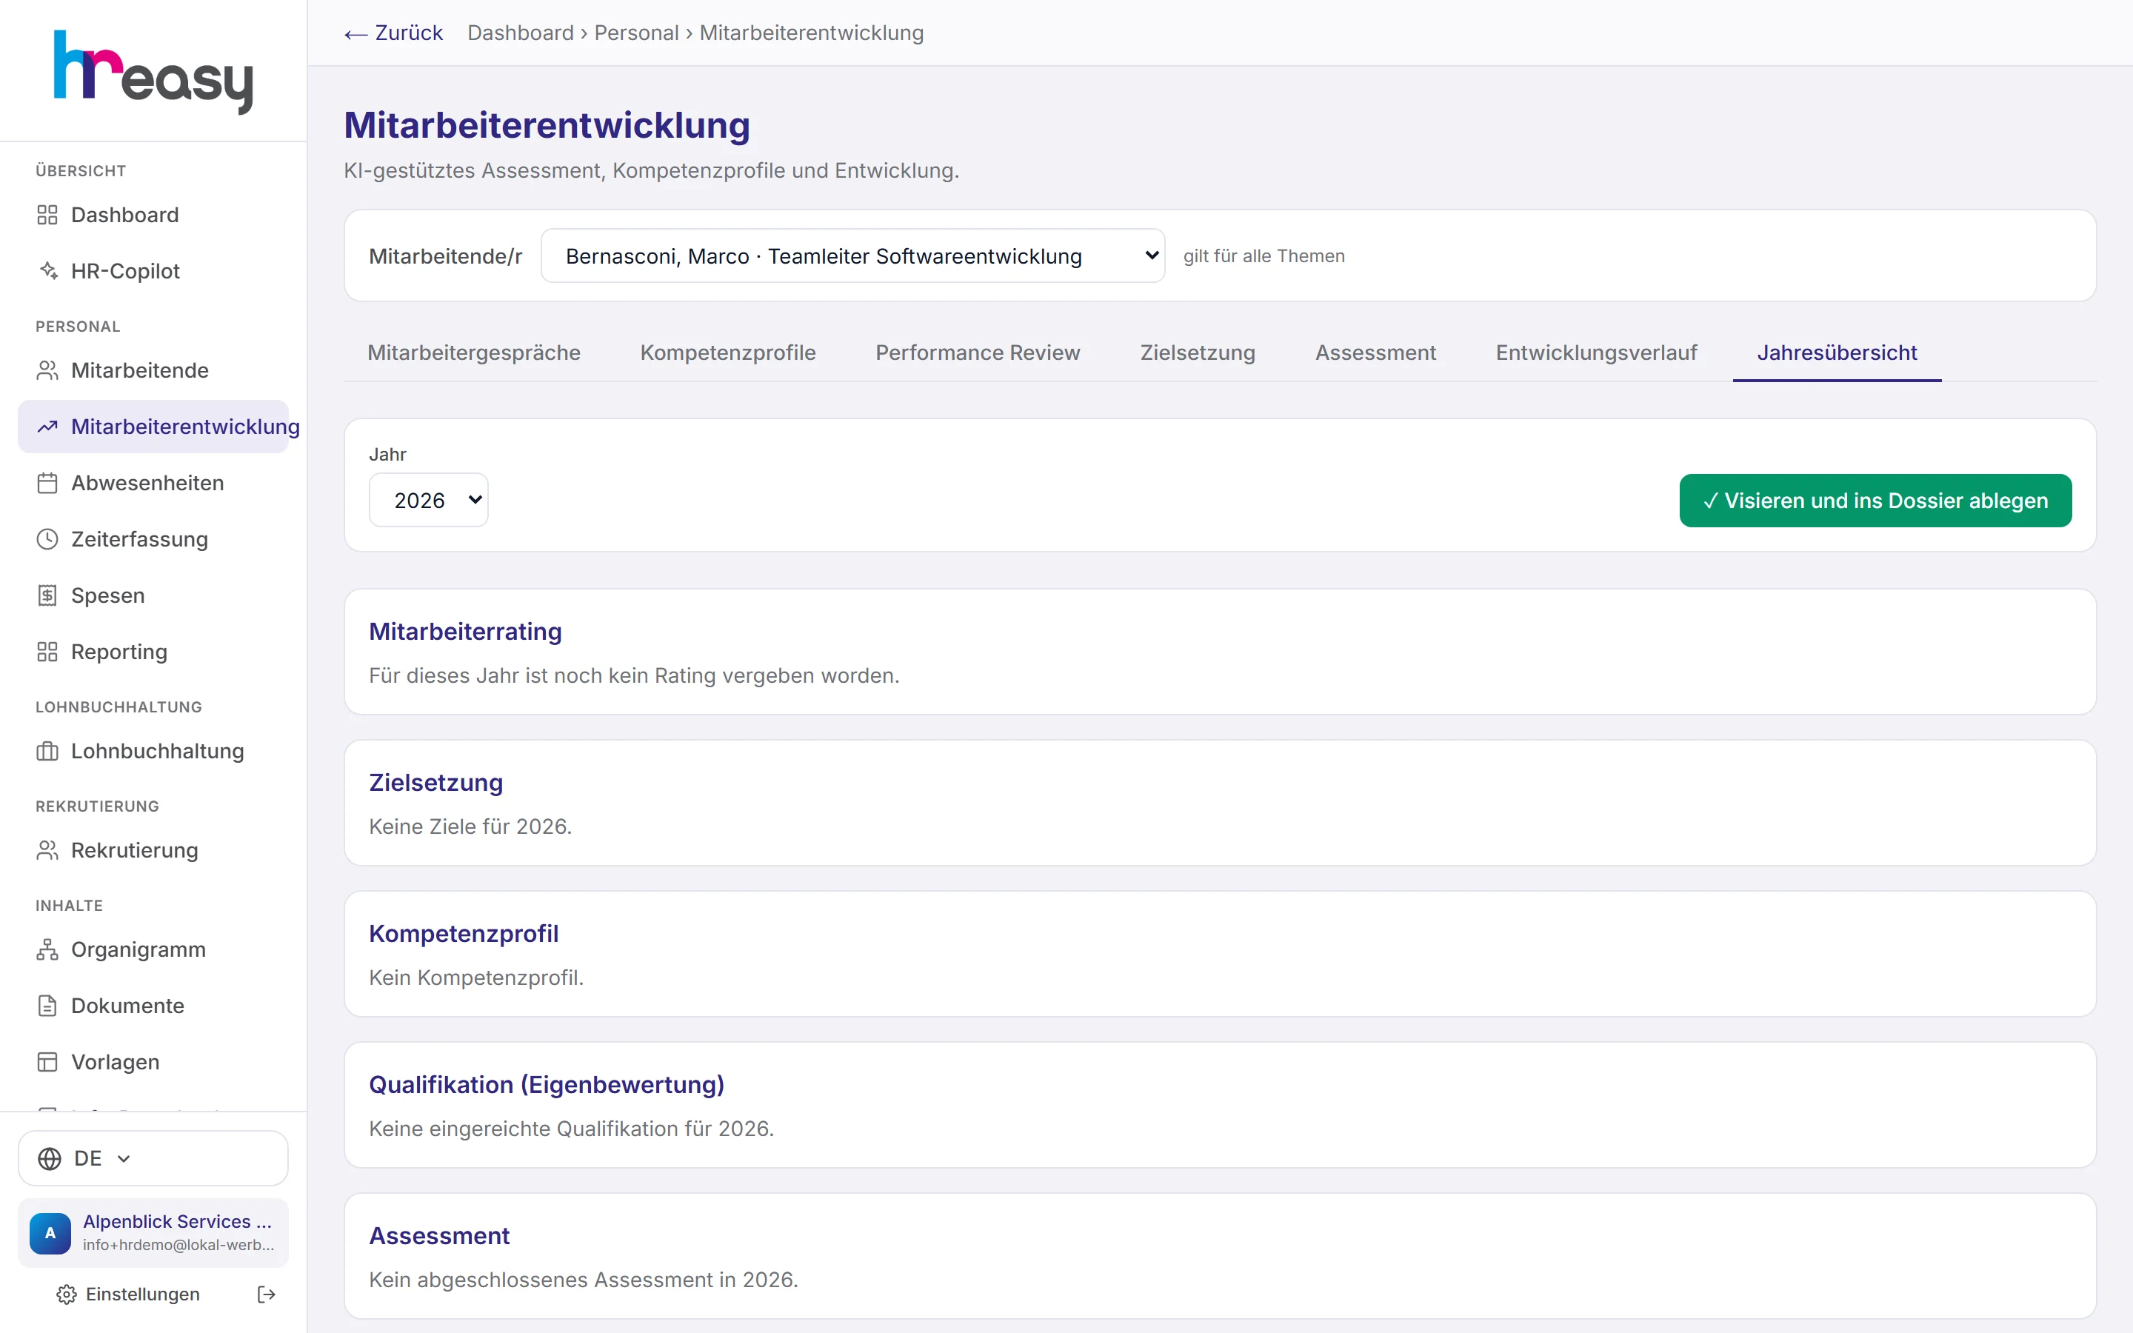Open Einstellungen link
The width and height of the screenshot is (2133, 1333).
click(129, 1294)
